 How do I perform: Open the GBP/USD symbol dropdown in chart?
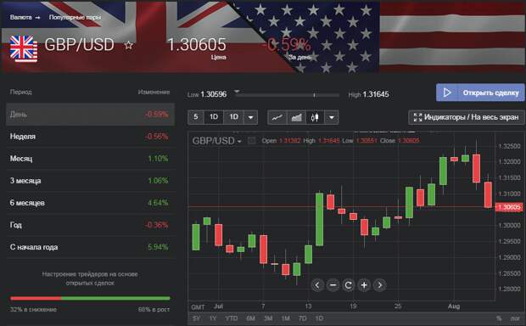tap(216, 141)
